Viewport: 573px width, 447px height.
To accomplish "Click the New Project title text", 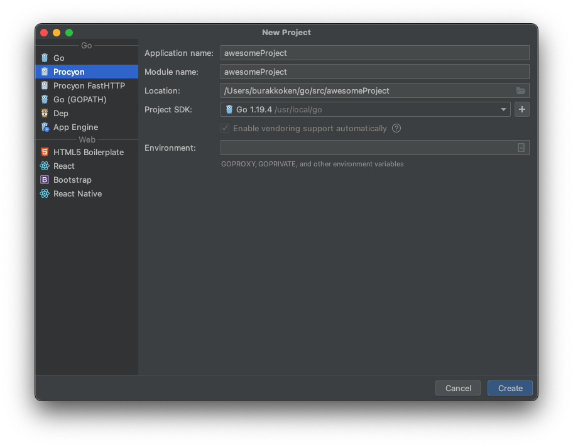I will pos(286,33).
